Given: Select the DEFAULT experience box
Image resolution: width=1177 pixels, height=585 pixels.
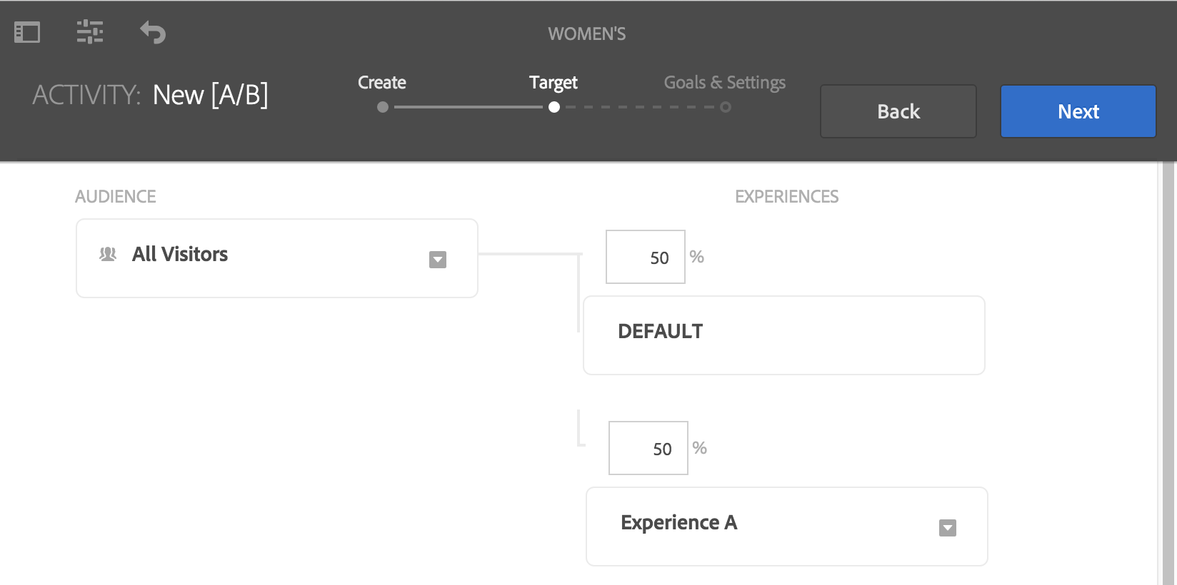Looking at the screenshot, I should pyautogui.click(x=783, y=335).
